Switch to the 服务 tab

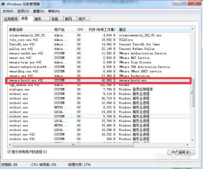(x=41, y=19)
